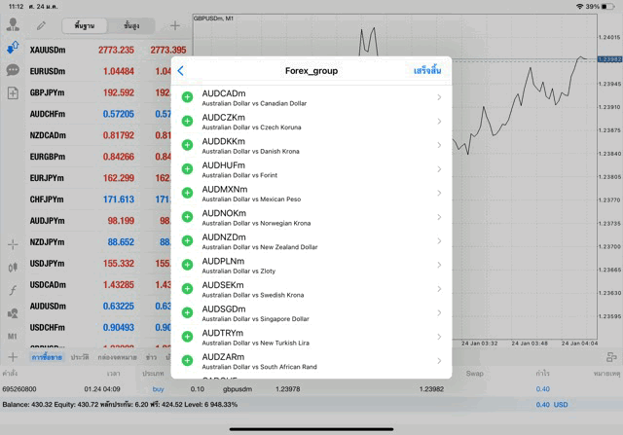Add AUDZARm with green plus icon
Screen dimensions: 623x435
(x=188, y=361)
